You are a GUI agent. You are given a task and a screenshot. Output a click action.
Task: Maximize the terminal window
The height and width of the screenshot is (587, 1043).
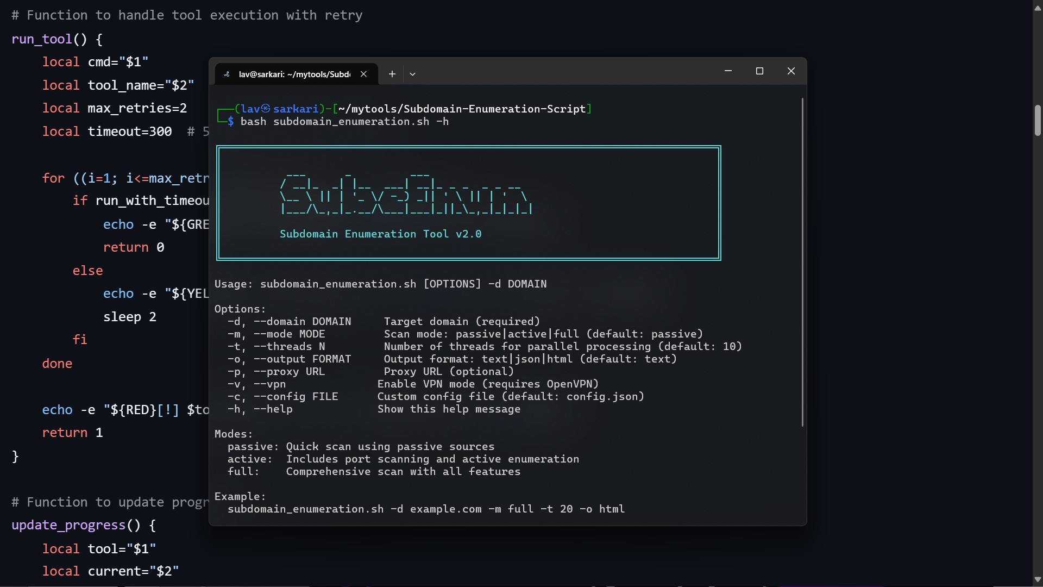tap(759, 71)
